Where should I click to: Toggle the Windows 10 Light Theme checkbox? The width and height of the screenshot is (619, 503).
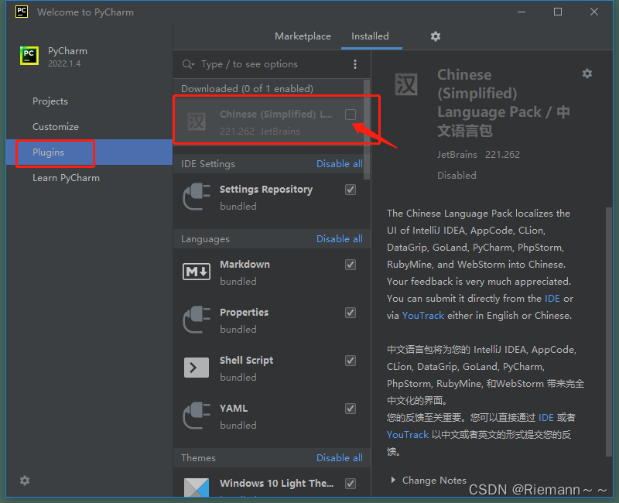351,484
